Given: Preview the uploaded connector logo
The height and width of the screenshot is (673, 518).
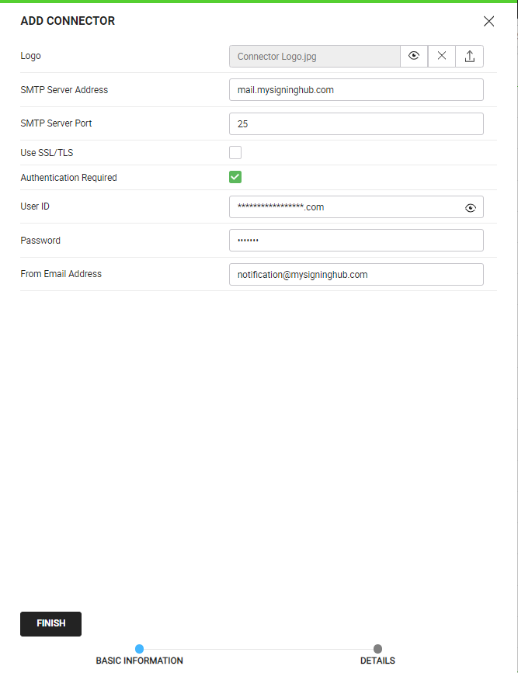Looking at the screenshot, I should (x=414, y=56).
